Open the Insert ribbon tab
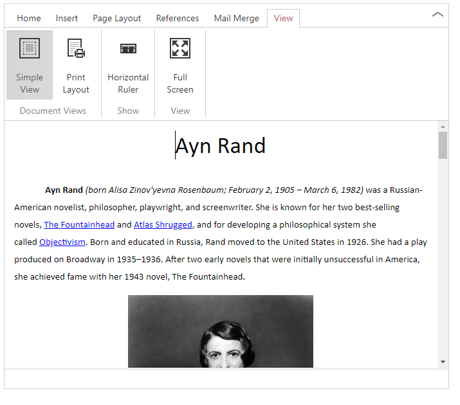Screen dimensions: 460x405 click(67, 18)
